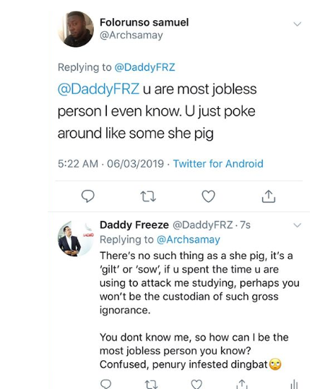The image size is (325, 389).
Task: Share the main tweet via share icon
Action: [x=269, y=196]
